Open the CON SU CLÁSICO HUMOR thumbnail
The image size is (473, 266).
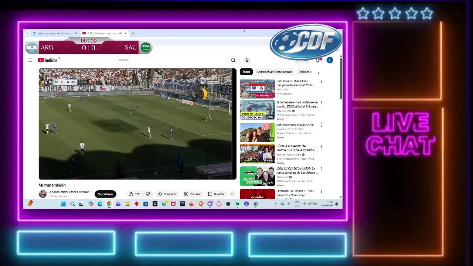[x=257, y=176]
